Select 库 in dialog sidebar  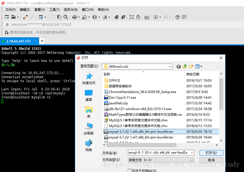coord(89,112)
